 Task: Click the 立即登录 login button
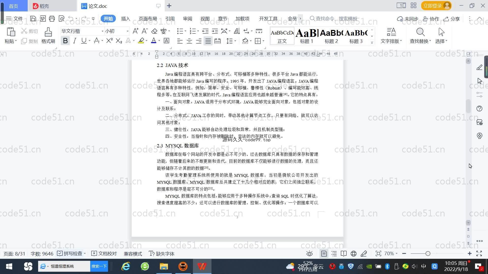pos(433,6)
